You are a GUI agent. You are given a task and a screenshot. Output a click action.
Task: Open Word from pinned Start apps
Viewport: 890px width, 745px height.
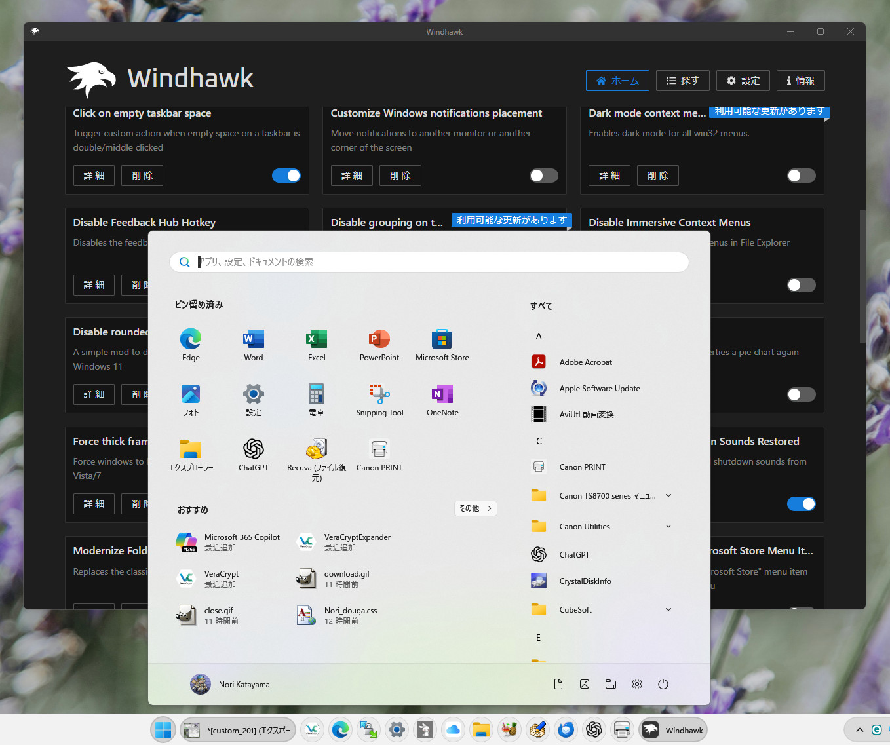254,345
